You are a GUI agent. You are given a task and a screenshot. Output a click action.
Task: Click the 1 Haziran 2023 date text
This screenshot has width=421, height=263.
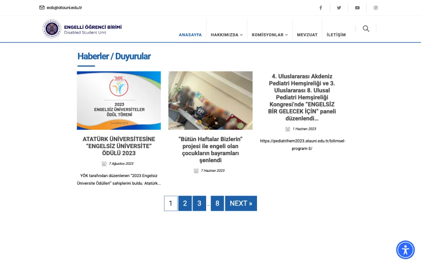tap(304, 129)
